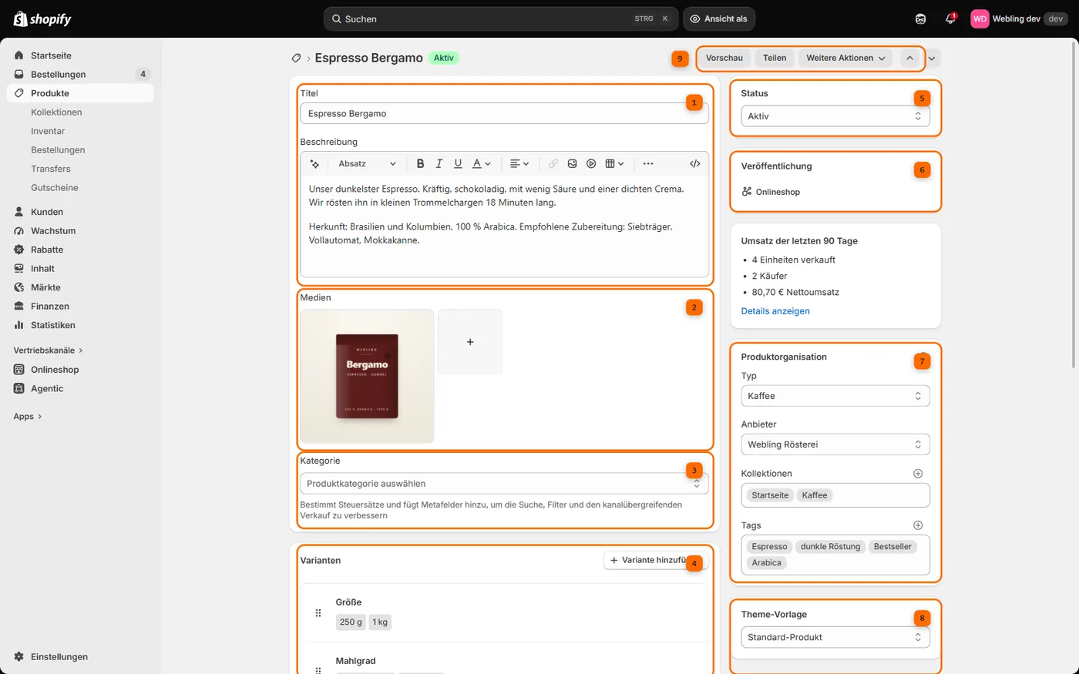Add a tag with the plus icon
Image resolution: width=1079 pixels, height=674 pixels.
coord(918,525)
